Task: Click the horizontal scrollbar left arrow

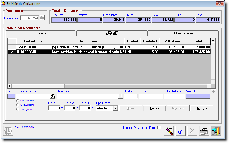Action: [9, 86]
